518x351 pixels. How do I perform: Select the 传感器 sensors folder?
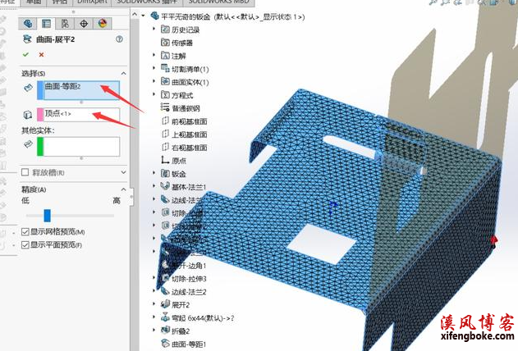point(176,43)
